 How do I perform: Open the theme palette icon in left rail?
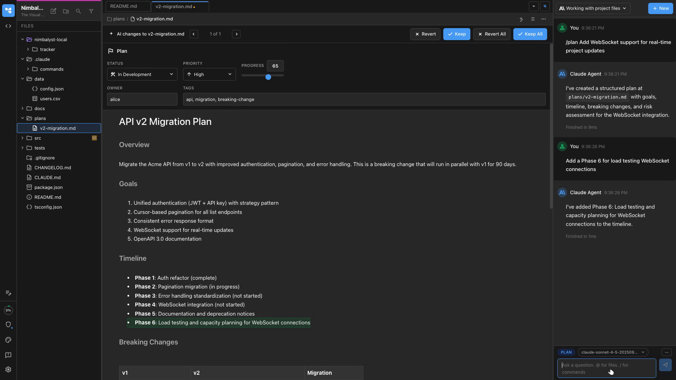click(x=8, y=340)
